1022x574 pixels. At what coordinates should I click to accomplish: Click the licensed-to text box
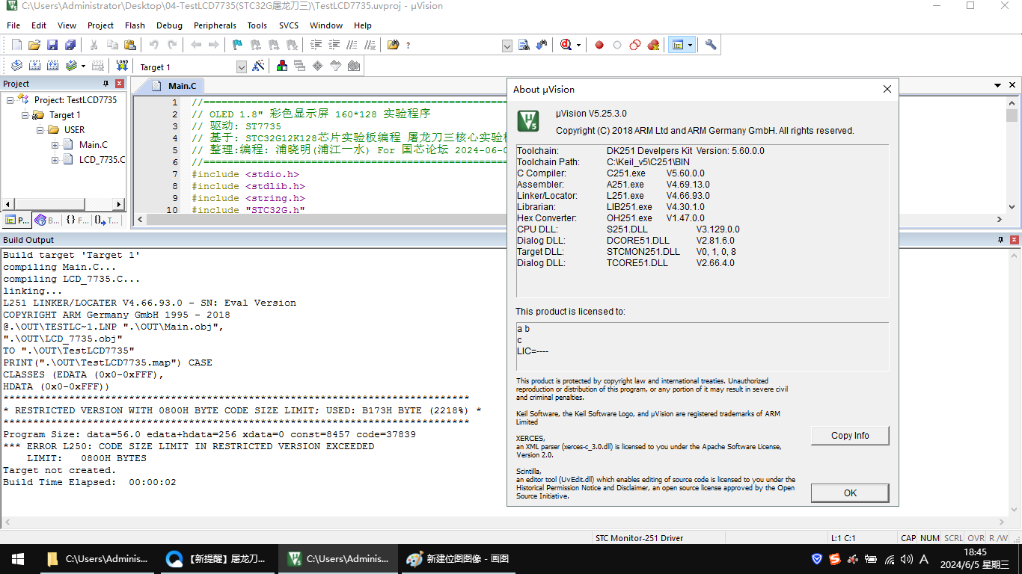click(x=702, y=347)
